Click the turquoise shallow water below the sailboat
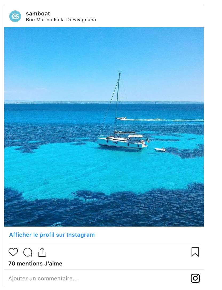This screenshot has width=222, height=290. point(107,171)
